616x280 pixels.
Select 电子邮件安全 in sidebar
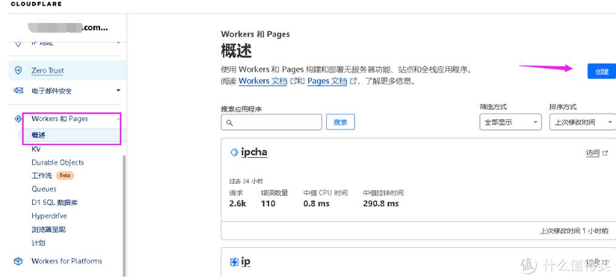pyautogui.click(x=52, y=91)
